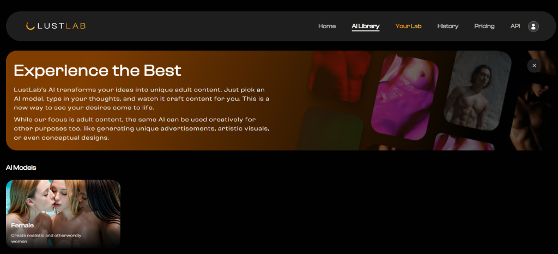Viewport: 558px width, 254px height.
Task: Open the API link in navigation
Action: point(515,26)
